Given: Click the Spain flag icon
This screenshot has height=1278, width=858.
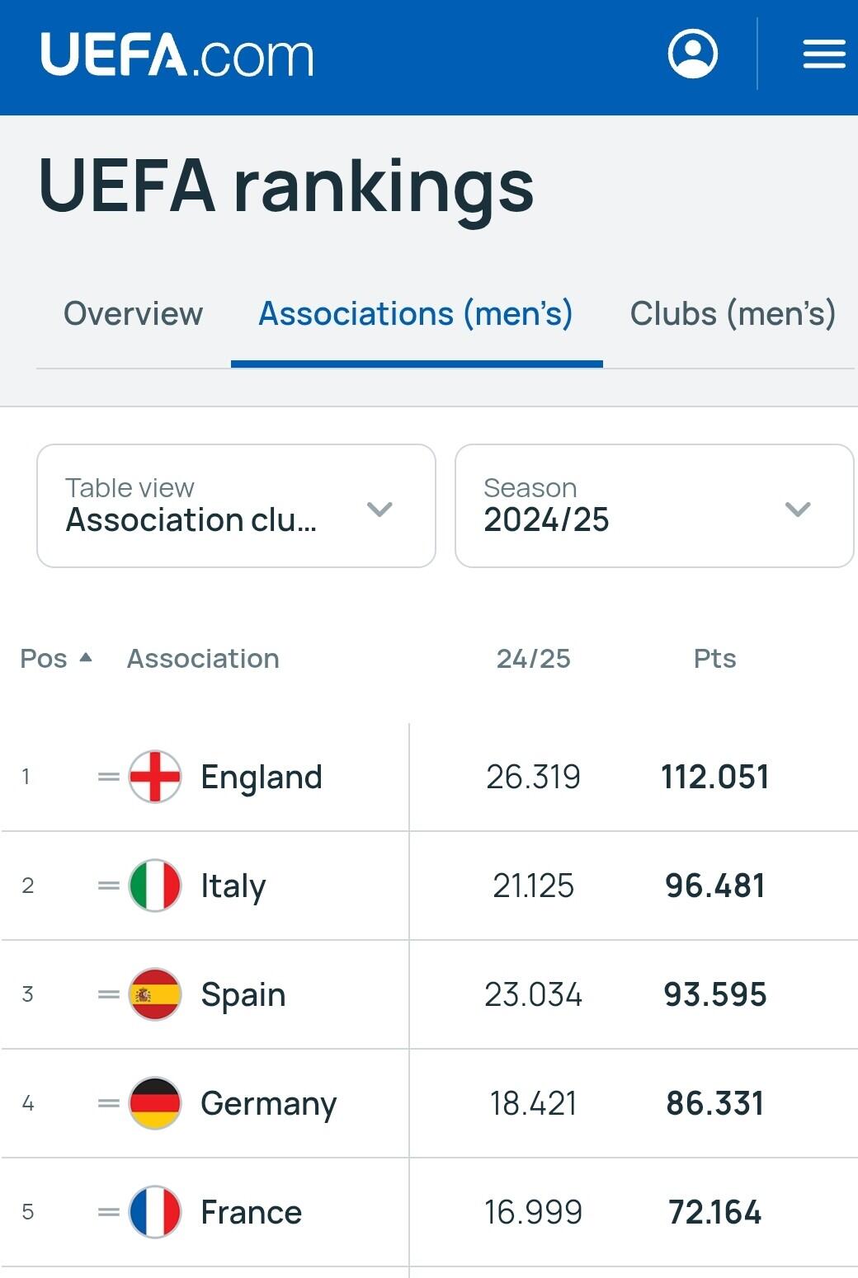Looking at the screenshot, I should point(155,994).
